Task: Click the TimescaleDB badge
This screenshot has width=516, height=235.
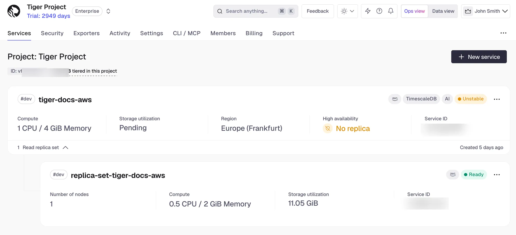Action: point(421,99)
